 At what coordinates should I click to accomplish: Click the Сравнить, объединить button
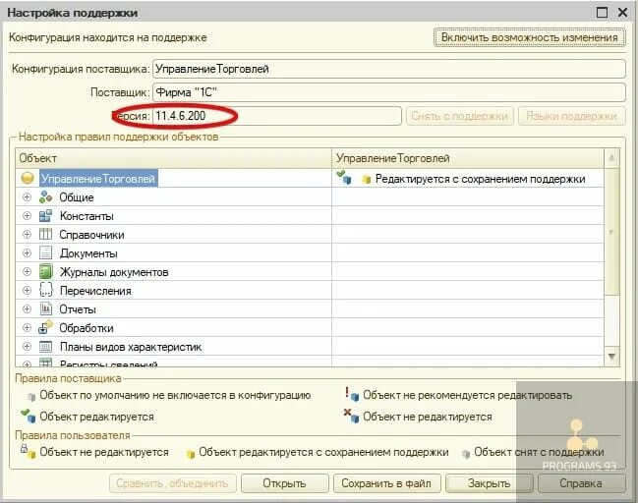(x=172, y=483)
